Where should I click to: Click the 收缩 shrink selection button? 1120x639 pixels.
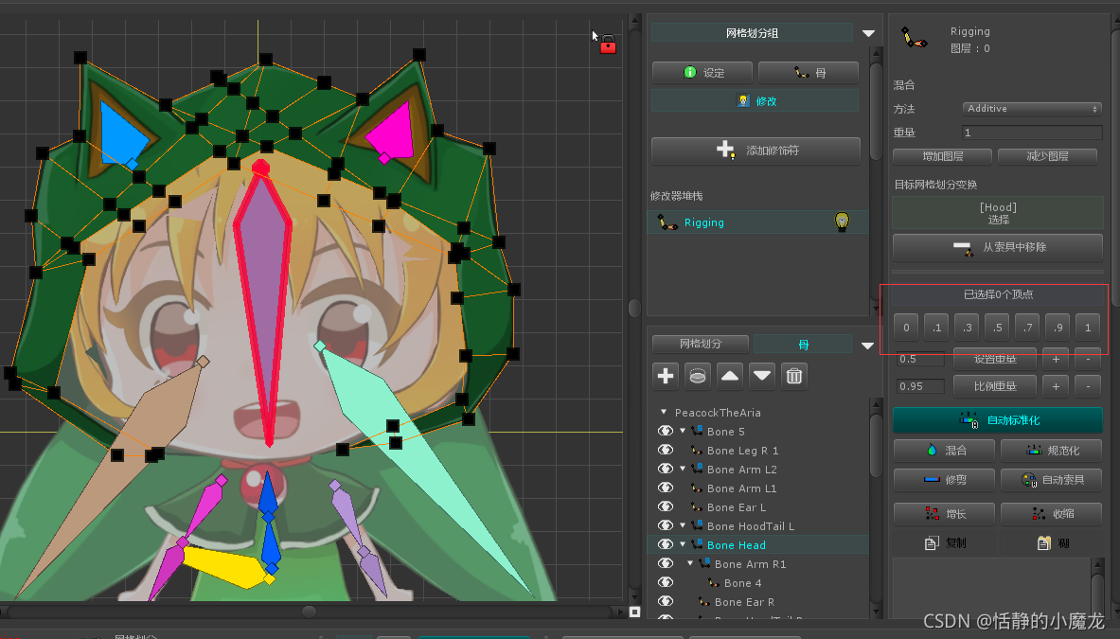(1051, 514)
